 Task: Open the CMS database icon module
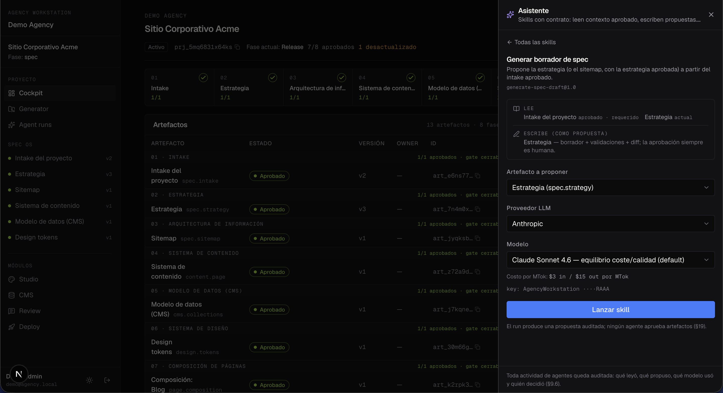pos(60,295)
